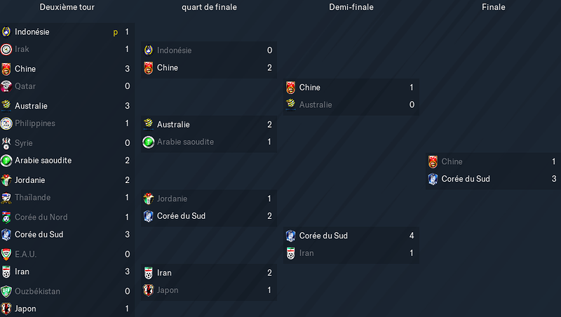Click the penalty 'p' marker beside Indonésie

click(115, 32)
